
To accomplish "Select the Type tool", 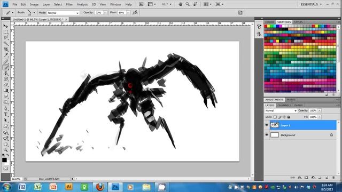I will [x=6, y=115].
